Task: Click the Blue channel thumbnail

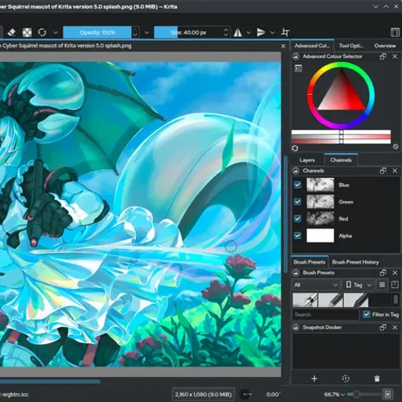Action: (x=320, y=185)
